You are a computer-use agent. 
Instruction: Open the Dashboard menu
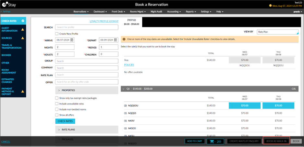100,12
